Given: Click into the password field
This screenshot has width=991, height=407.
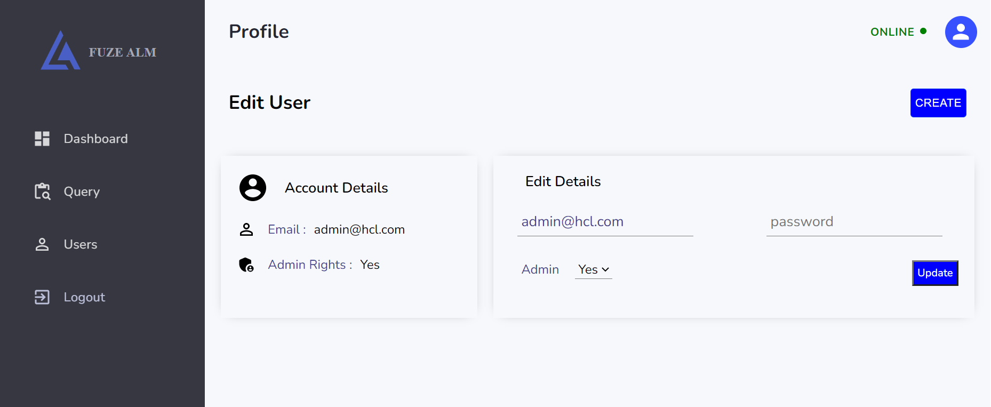Looking at the screenshot, I should (853, 222).
